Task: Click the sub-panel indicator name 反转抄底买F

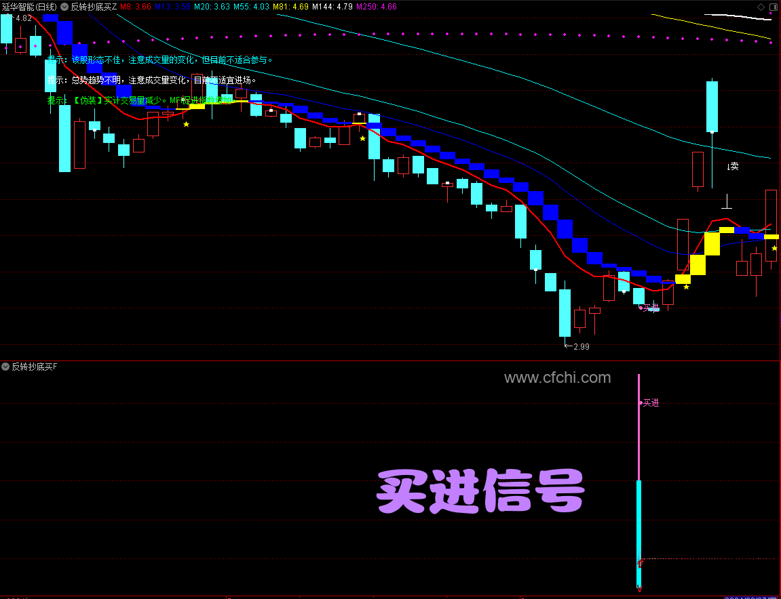Action: pos(35,367)
